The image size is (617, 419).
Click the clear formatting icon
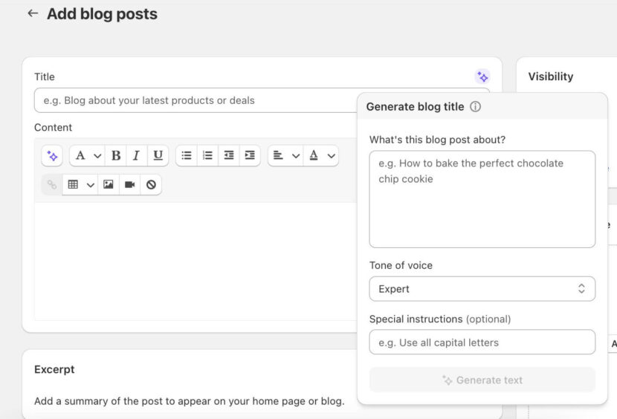tap(151, 185)
